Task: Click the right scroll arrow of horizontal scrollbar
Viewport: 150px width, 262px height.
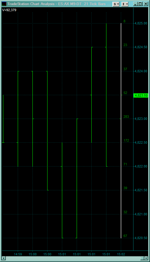Action: (146, 258)
